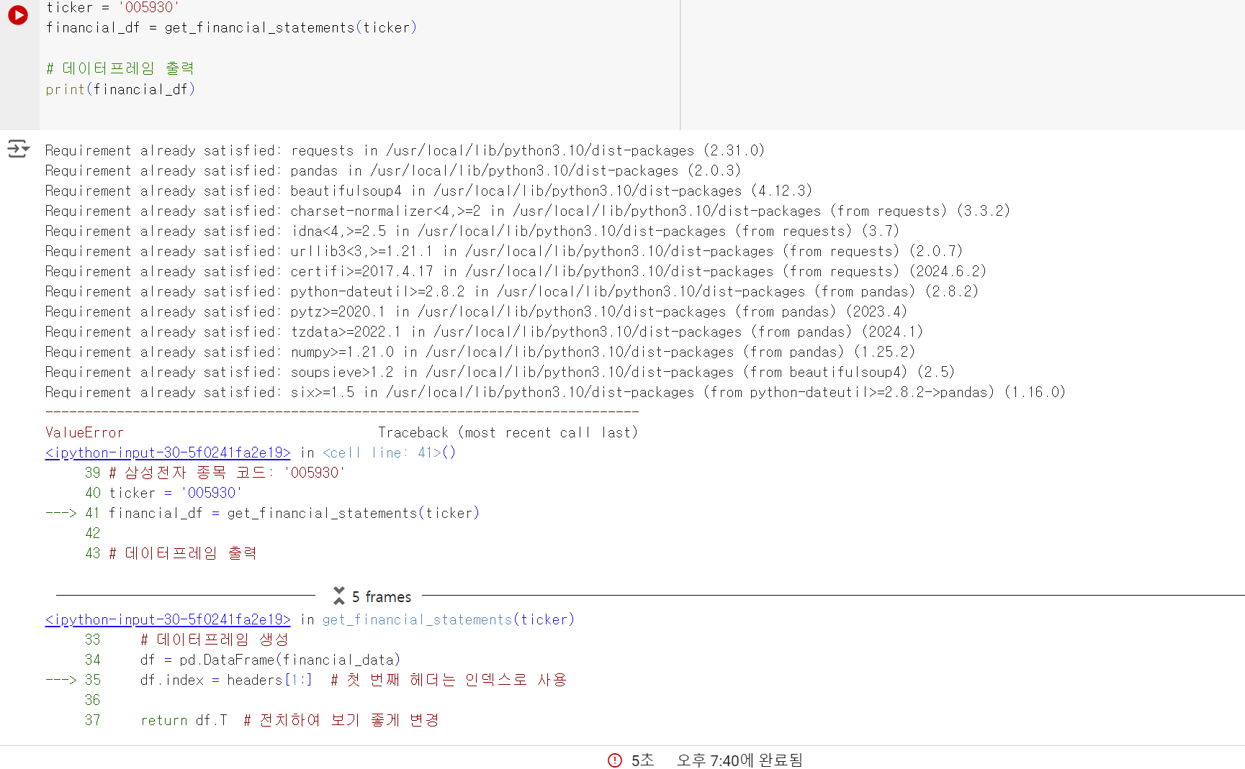Open the ipython-input link above line 33
The image size is (1245, 769).
[x=168, y=619]
